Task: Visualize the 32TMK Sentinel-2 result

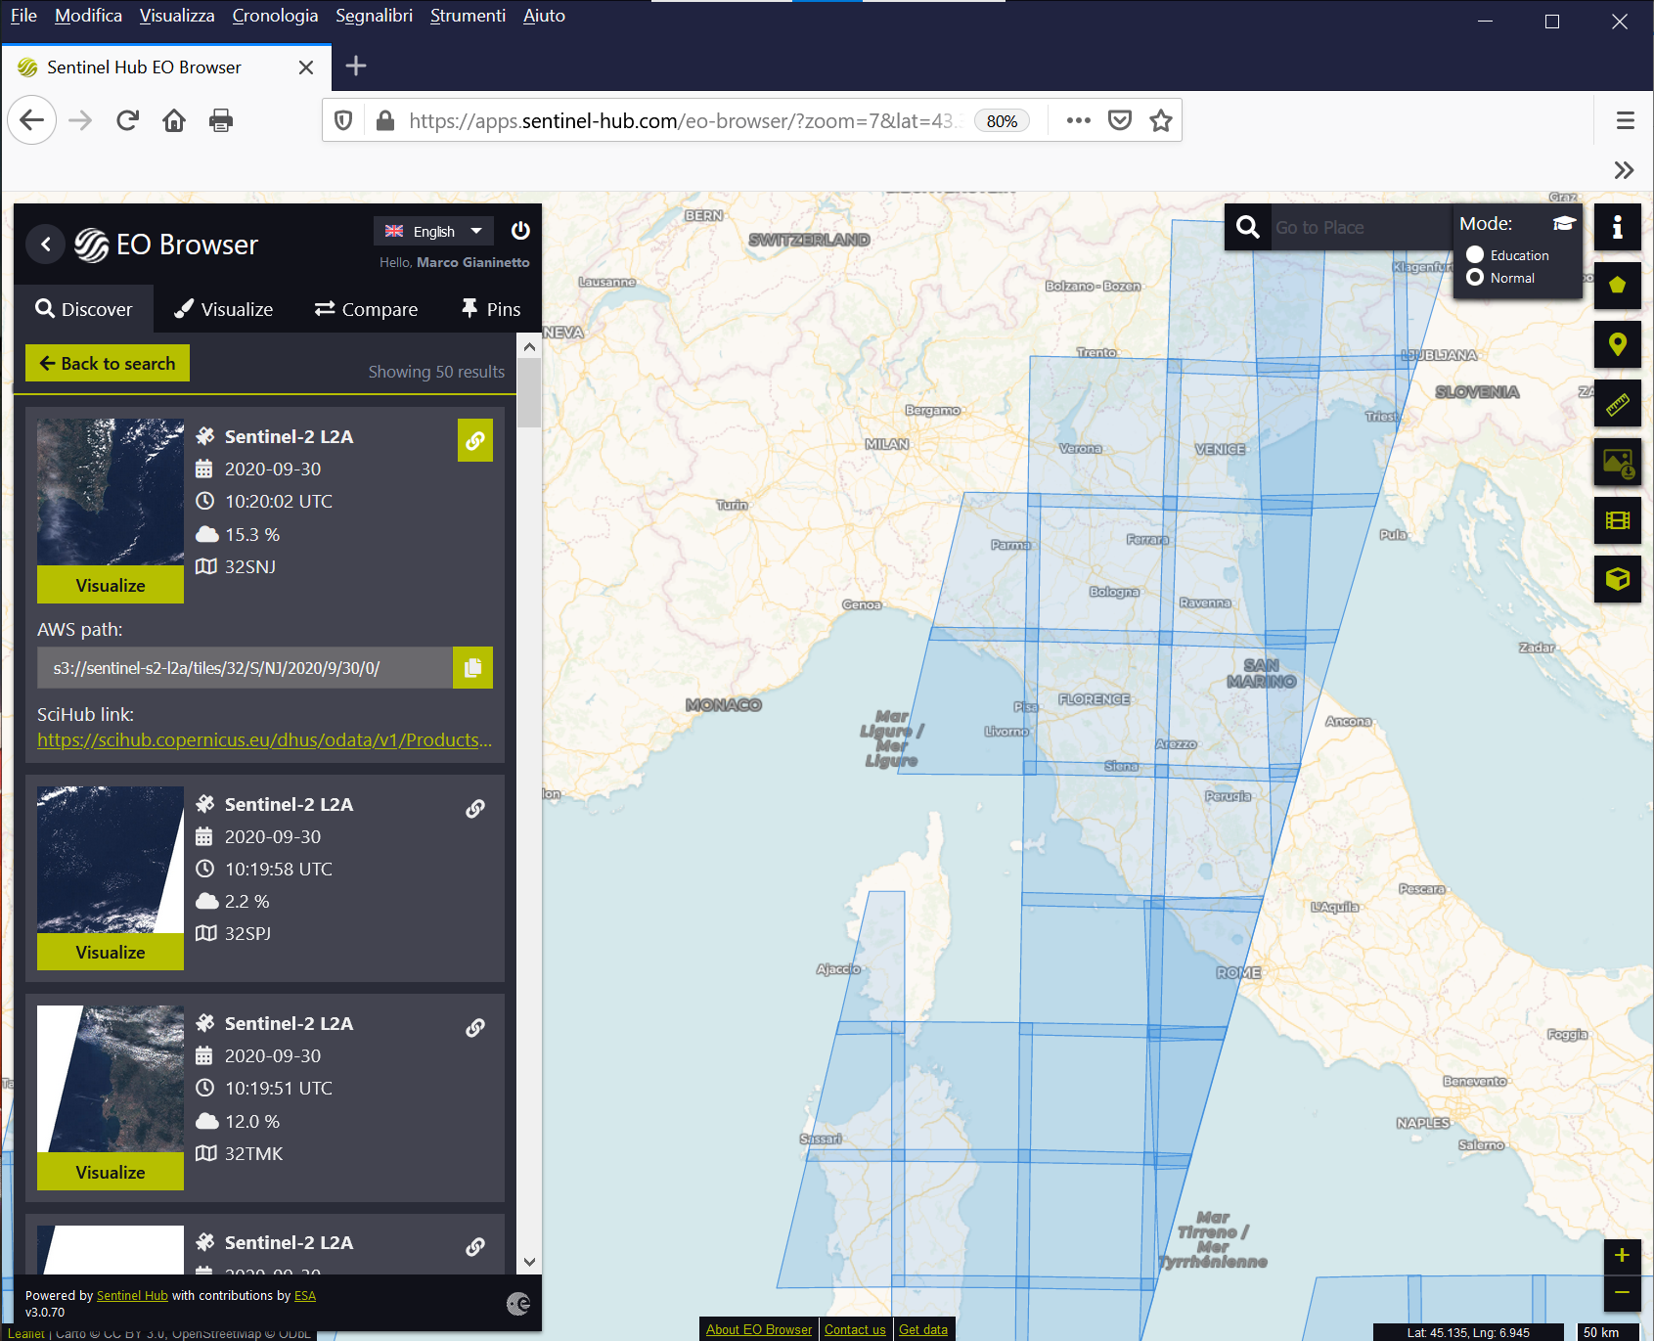Action: (x=111, y=1172)
